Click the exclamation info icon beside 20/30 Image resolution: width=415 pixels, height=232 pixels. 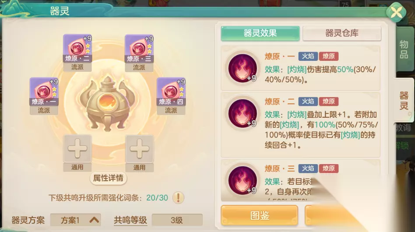pos(178,197)
